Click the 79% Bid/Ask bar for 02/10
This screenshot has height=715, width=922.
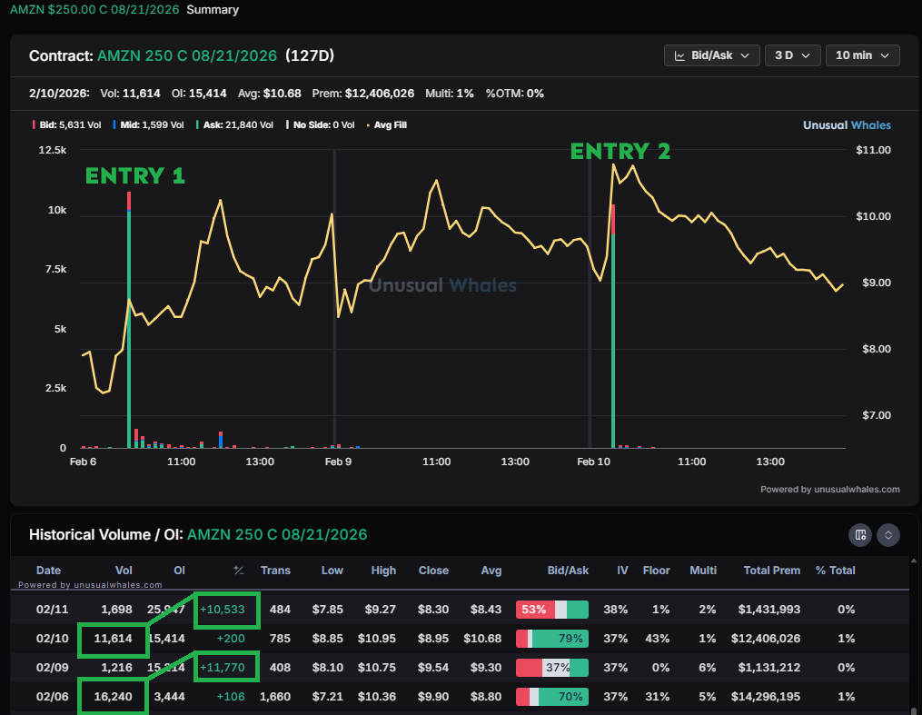(x=552, y=639)
